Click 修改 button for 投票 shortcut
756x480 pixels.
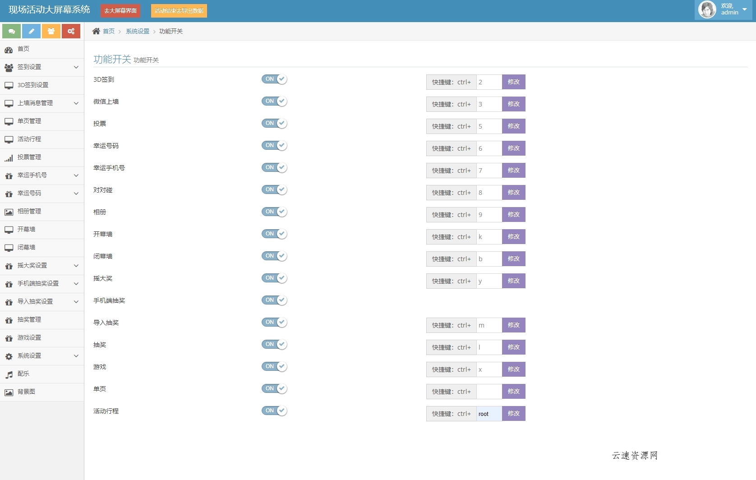point(513,126)
